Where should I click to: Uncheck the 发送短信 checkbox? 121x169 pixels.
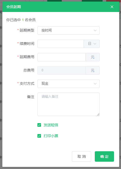tap(39, 125)
